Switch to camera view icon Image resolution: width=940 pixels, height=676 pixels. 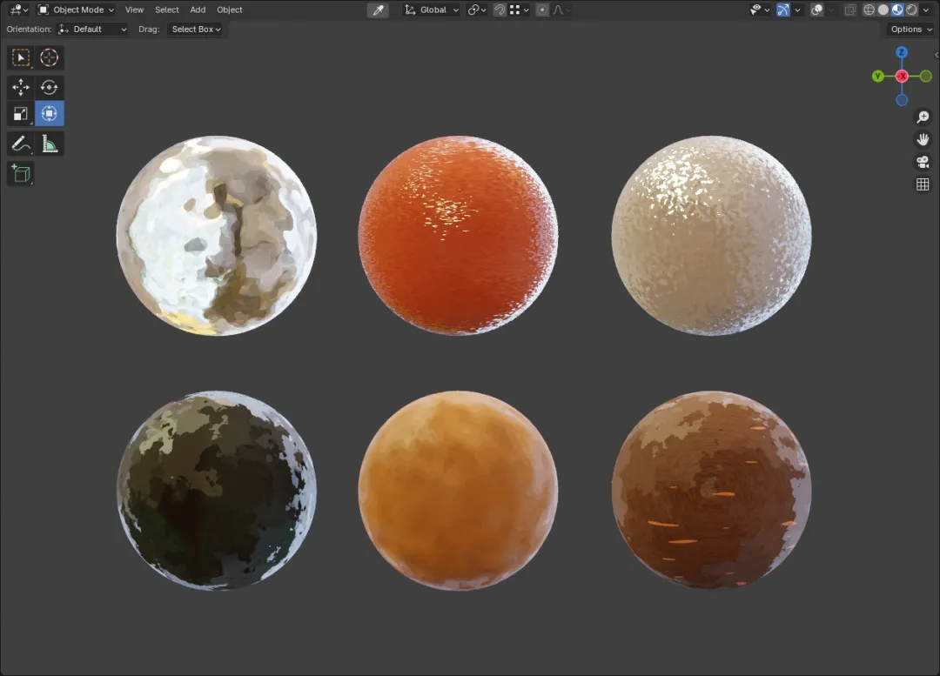click(923, 162)
